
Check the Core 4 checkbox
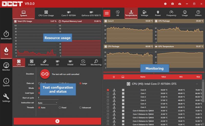pyautogui.click(x=108, y=104)
